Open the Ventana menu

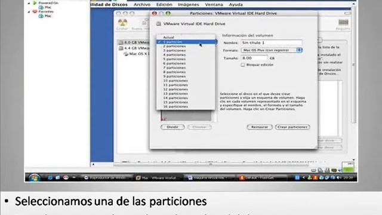coord(214,4)
